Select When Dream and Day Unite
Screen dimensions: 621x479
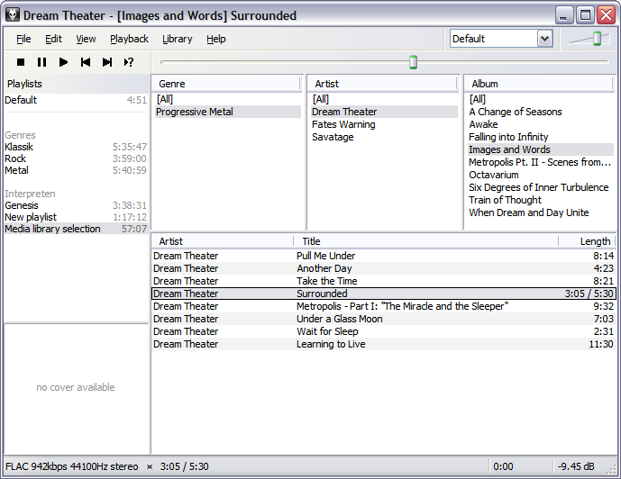(x=540, y=212)
